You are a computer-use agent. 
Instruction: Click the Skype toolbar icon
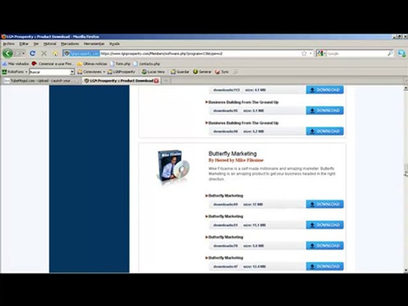tap(402, 54)
